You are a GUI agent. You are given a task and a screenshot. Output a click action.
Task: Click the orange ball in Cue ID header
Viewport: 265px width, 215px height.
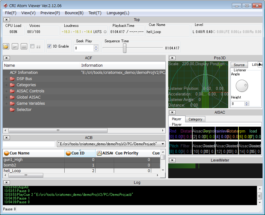[x=68, y=153]
